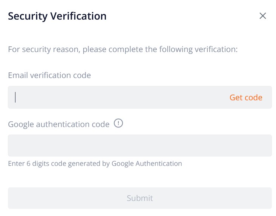Click the word 'Google Authentication' in the hint
Screen dimensions: 276x216
point(147,164)
